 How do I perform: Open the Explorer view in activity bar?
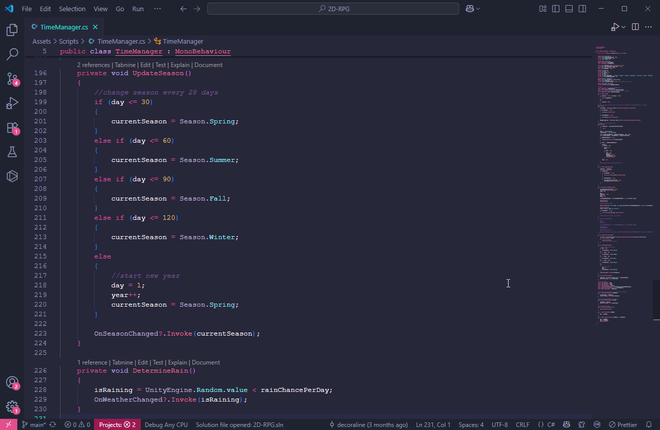[x=12, y=30]
